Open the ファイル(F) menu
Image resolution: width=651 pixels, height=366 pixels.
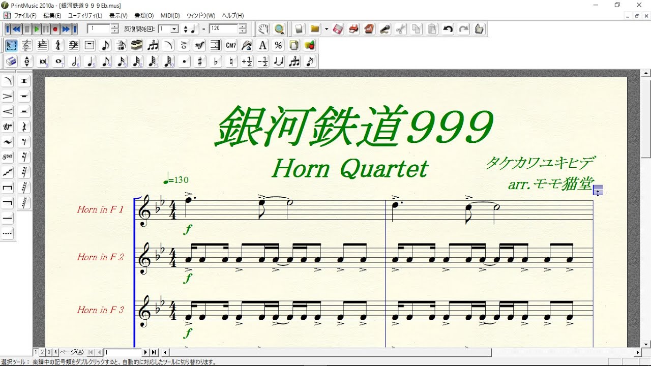25,16
